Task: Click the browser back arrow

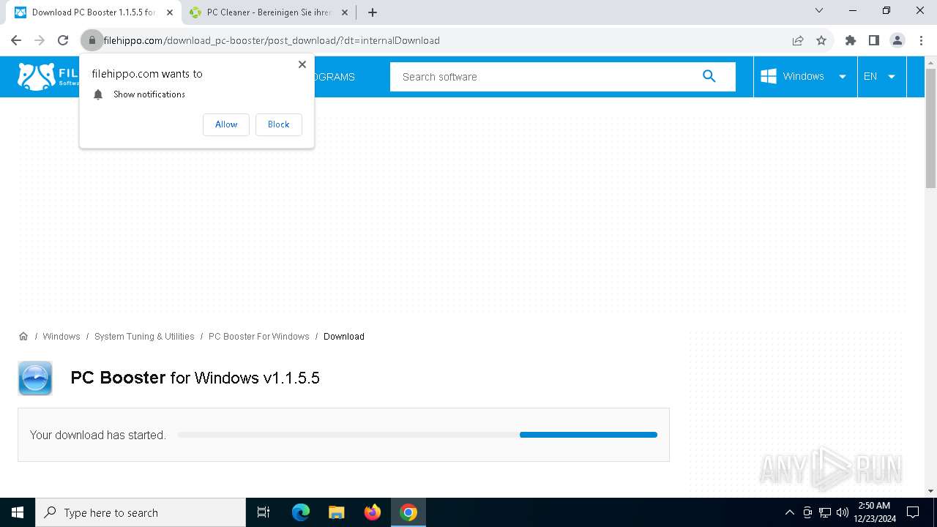Action: [x=16, y=40]
